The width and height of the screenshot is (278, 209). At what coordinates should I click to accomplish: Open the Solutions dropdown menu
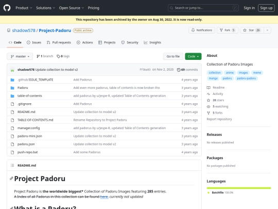[46, 8]
